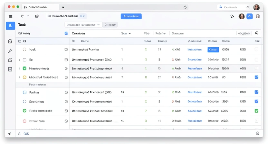Click the sync icon in the toolbar
This screenshot has width=268, height=144.
232,16
